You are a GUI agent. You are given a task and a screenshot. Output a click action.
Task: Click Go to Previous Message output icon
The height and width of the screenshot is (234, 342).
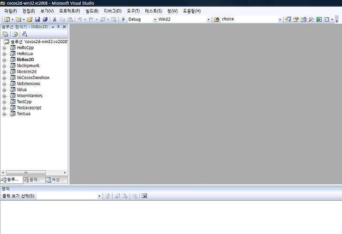pos(117,196)
